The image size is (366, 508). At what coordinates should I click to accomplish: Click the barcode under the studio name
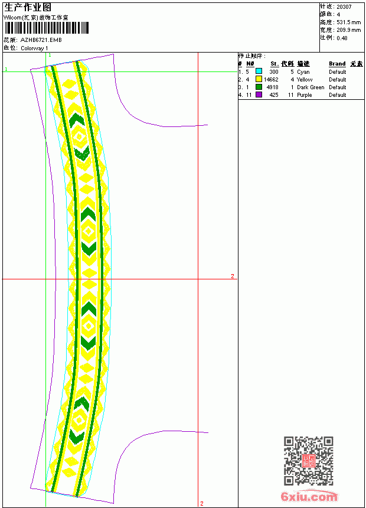pyautogui.click(x=46, y=28)
